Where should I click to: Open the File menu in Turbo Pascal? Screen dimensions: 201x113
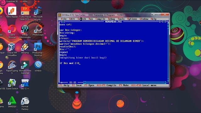point(64,19)
